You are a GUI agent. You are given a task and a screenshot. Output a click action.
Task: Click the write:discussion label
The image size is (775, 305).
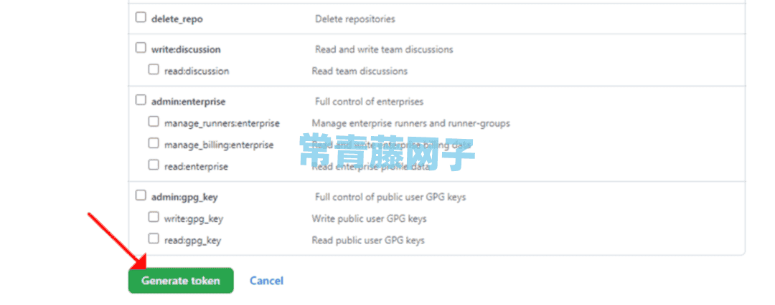[x=186, y=49]
